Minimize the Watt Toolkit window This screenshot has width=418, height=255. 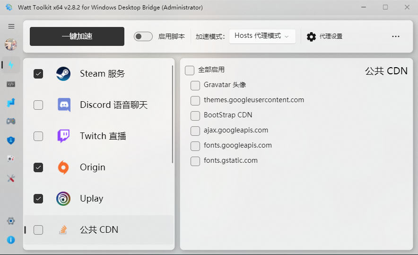(363, 7)
